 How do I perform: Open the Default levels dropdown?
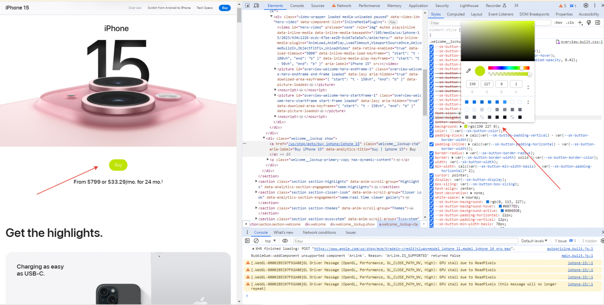point(534,241)
